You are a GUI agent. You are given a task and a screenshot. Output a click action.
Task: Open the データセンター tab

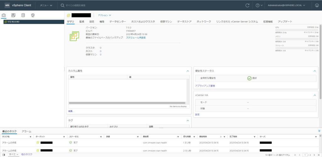pos(118,22)
